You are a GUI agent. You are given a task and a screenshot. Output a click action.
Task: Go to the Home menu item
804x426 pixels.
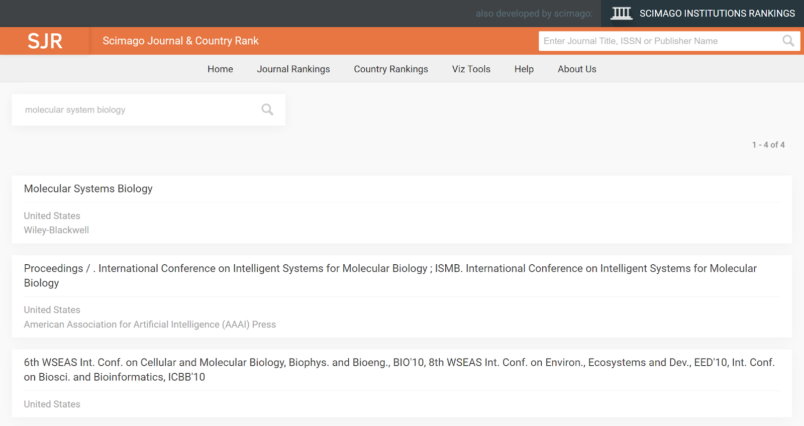(220, 69)
